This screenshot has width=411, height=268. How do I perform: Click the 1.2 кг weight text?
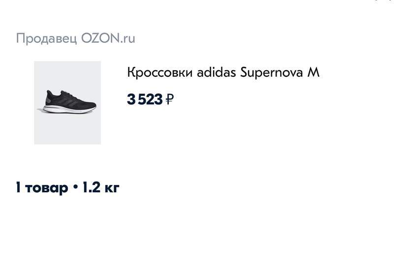click(100, 187)
